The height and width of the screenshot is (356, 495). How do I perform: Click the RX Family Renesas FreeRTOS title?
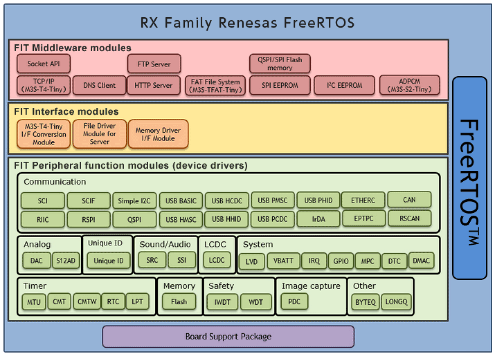247,22
